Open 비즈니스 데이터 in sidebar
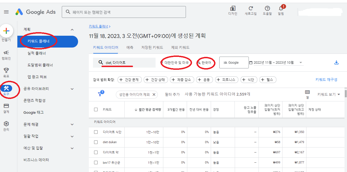 coord(36,160)
